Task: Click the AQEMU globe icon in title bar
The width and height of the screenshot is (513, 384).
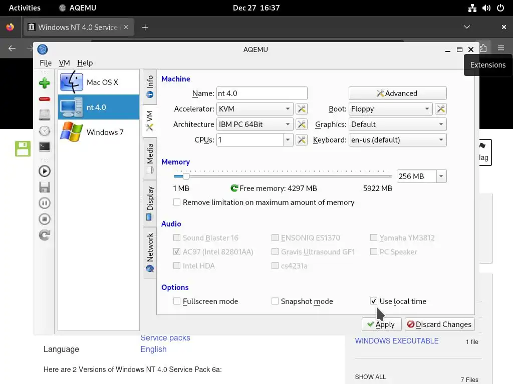Action: 43,49
